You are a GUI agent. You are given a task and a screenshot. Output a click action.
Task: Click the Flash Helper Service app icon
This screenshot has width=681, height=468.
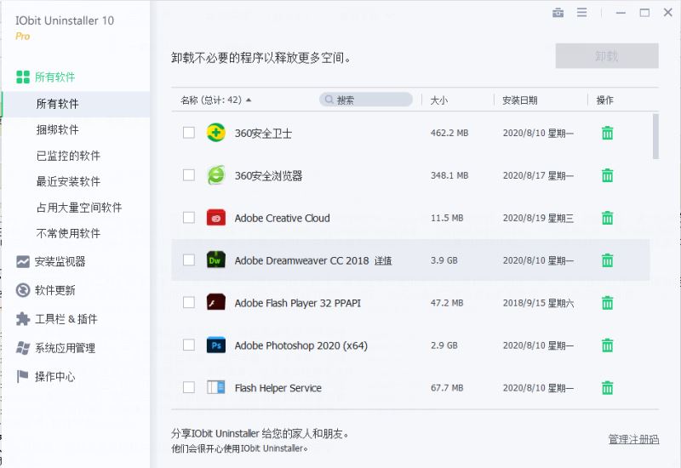(x=216, y=387)
